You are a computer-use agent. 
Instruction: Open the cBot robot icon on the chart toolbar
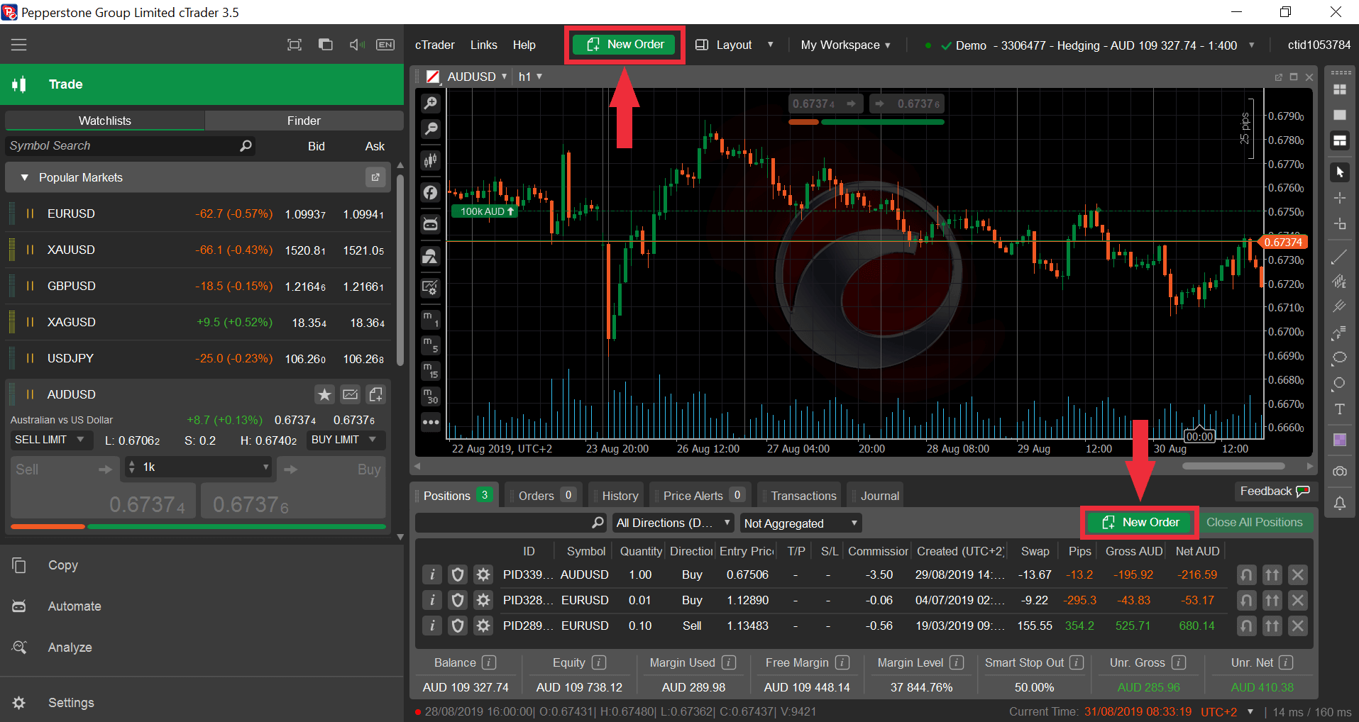pos(431,224)
